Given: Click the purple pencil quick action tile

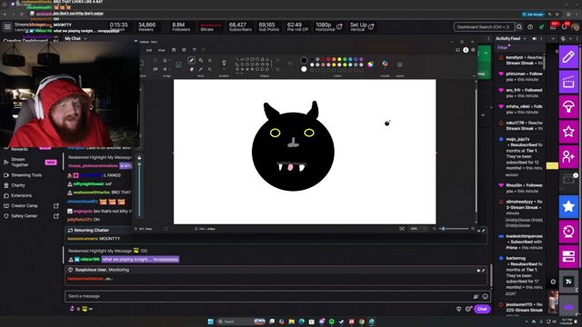Looking at the screenshot, I should (x=568, y=57).
